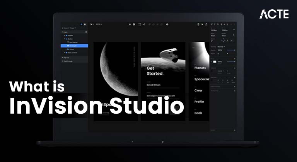Screen dimensions: 297x162
Task: Select the arrow Select tool
Action: 92,24
